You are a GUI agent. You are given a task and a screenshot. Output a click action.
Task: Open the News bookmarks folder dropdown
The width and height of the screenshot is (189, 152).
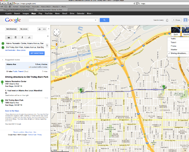(x=46, y=6)
